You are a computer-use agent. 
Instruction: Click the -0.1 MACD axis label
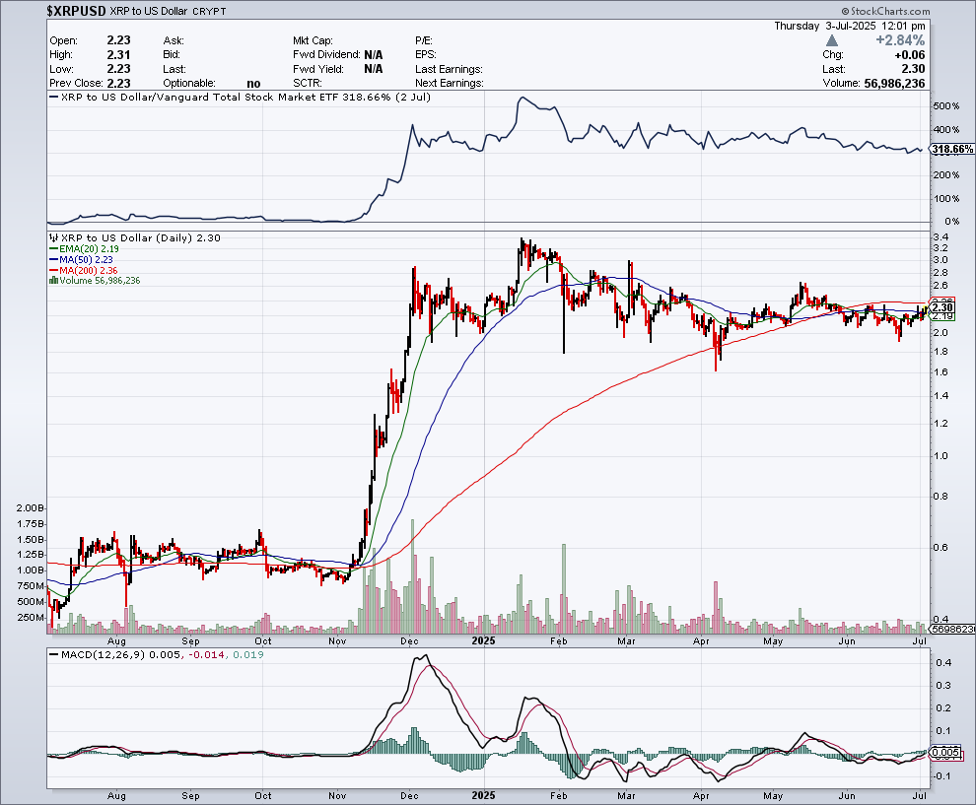click(942, 775)
